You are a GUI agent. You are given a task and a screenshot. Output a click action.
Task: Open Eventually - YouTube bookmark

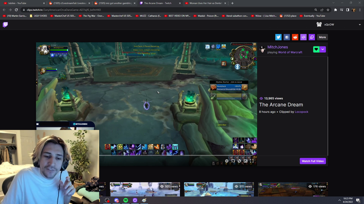point(312,16)
